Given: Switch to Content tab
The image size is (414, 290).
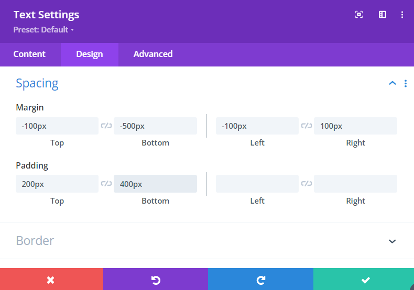Looking at the screenshot, I should [29, 54].
